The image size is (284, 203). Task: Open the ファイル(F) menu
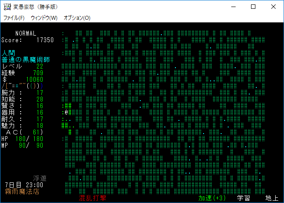[14, 18]
